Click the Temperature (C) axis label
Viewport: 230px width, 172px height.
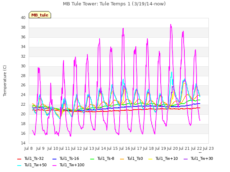pyautogui.click(x=5, y=81)
